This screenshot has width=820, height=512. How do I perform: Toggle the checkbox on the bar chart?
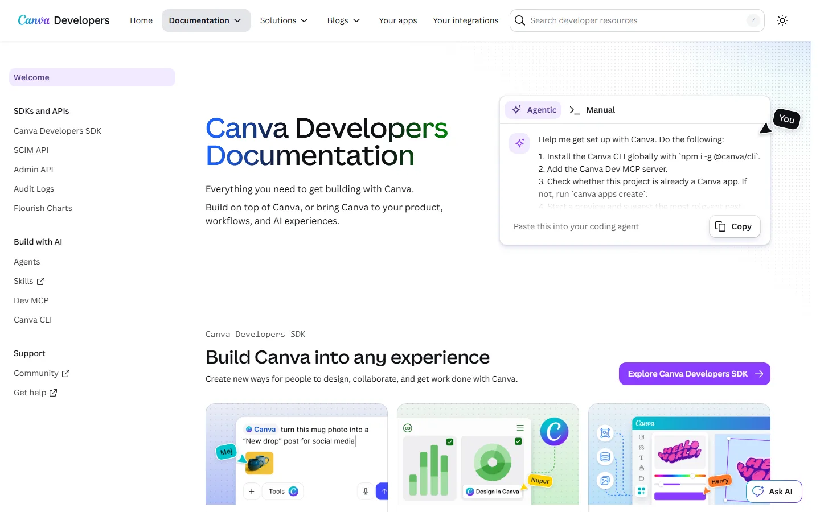(x=450, y=441)
